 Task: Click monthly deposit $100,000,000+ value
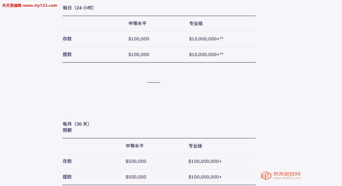(205, 161)
